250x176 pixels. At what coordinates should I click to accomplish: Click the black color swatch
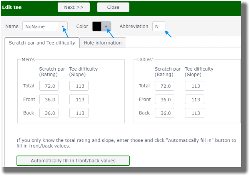pos(97,26)
